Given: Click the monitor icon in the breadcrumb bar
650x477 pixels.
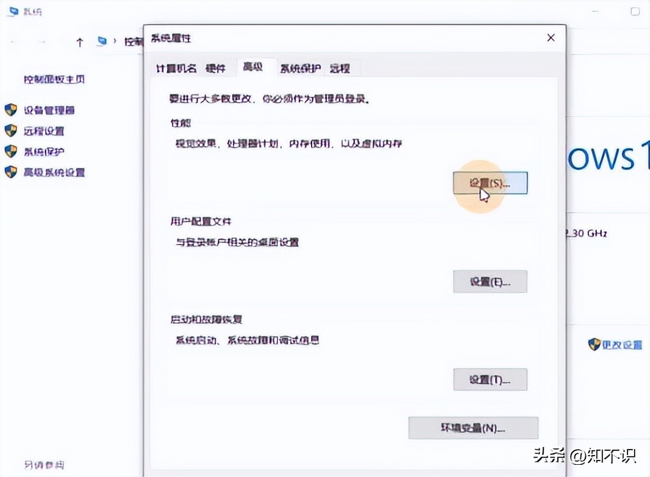Looking at the screenshot, I should (101, 41).
